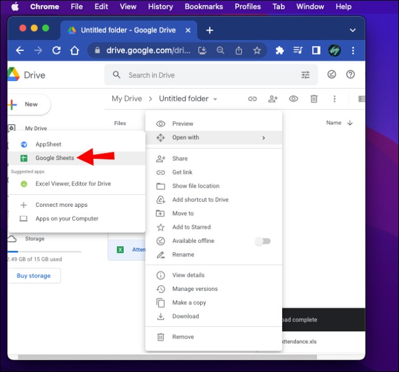Toggle the Chrome side panel icon
The height and width of the screenshot is (372, 399).
pos(316,50)
